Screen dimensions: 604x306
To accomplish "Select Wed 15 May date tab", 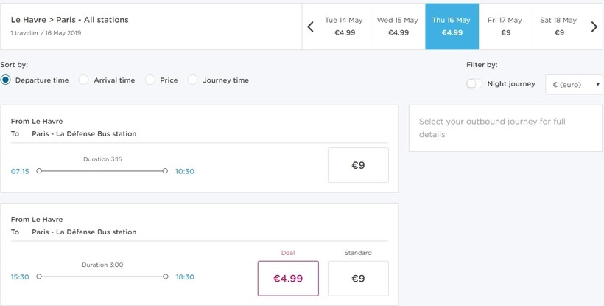I will [398, 27].
